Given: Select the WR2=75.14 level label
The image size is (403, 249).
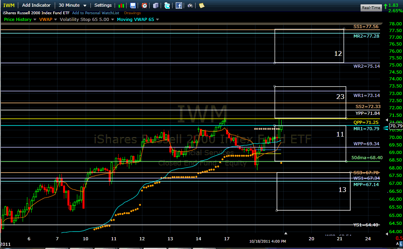Looking at the screenshot, I should 367,66.
